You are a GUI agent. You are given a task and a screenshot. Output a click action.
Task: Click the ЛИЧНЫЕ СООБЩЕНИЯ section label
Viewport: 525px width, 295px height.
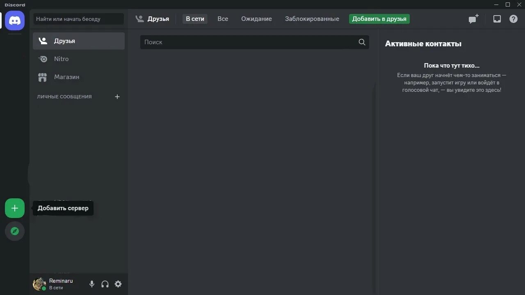pos(64,97)
